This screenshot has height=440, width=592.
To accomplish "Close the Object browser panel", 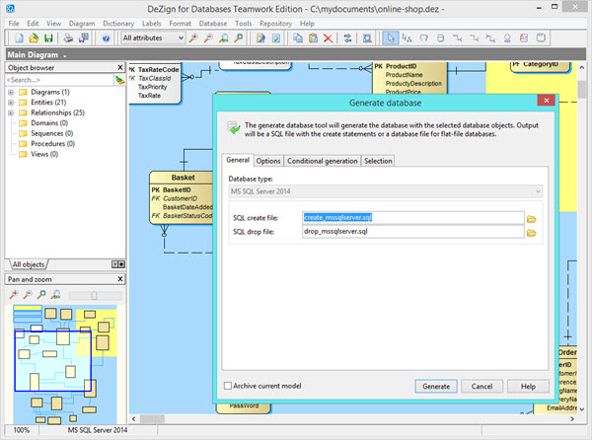I will [120, 67].
